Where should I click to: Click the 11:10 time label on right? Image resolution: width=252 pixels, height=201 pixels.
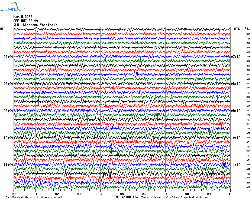pyautogui.click(x=236, y=165)
